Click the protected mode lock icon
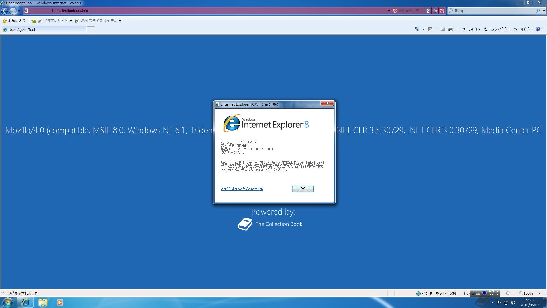Screen dimensions: 547x308 [x=507, y=293]
